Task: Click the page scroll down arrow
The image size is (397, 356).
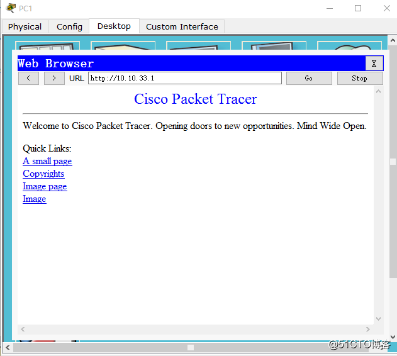Action: point(378,319)
